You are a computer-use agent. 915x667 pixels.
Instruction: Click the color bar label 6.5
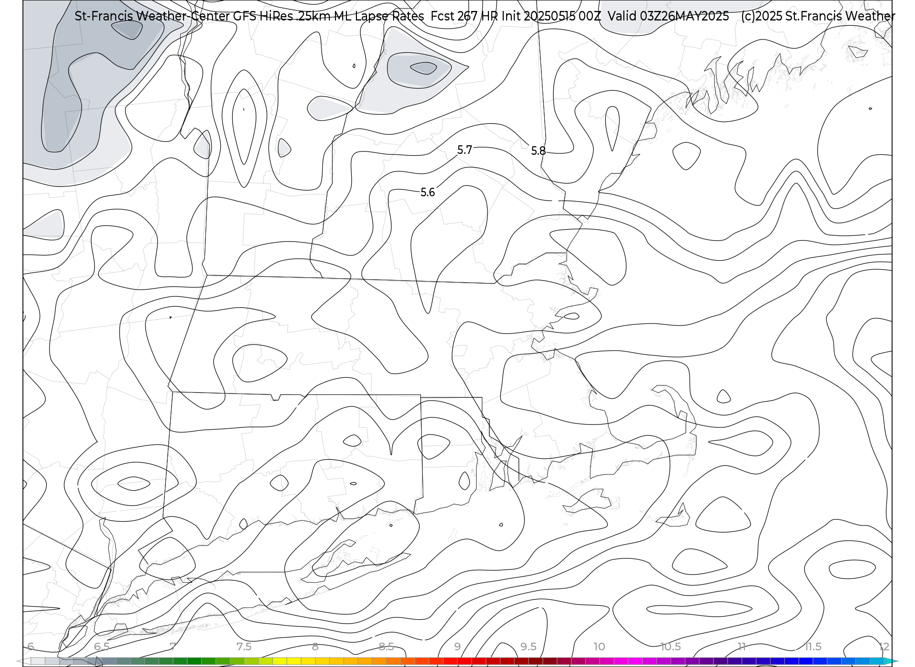pos(102,647)
